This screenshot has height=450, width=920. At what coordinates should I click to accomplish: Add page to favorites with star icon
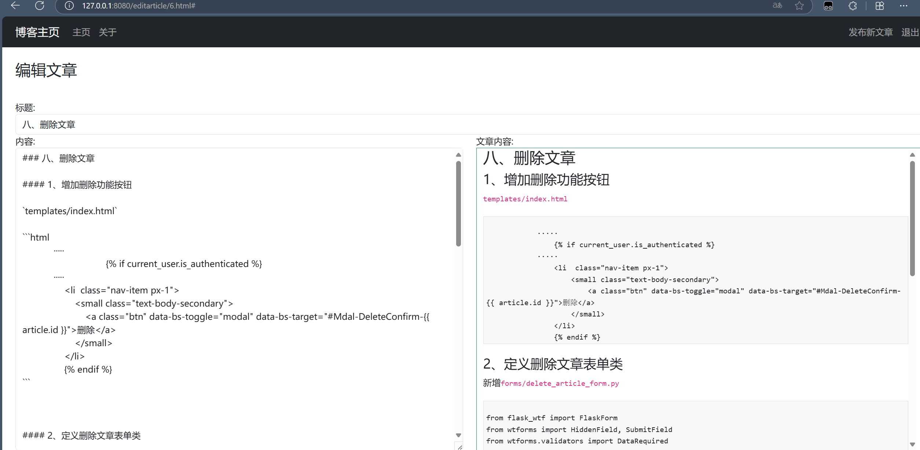pyautogui.click(x=799, y=6)
